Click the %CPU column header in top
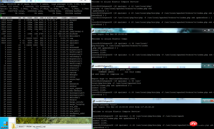 (x=49, y=18)
